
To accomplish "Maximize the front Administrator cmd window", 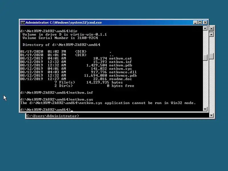I will click(x=200, y=23).
